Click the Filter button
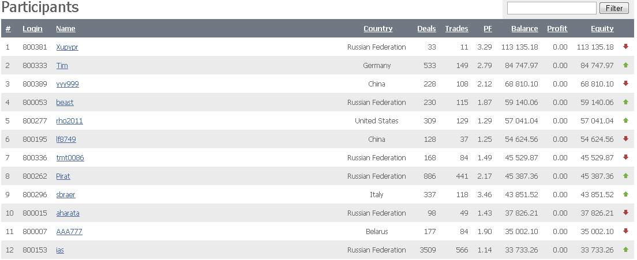 pyautogui.click(x=614, y=8)
